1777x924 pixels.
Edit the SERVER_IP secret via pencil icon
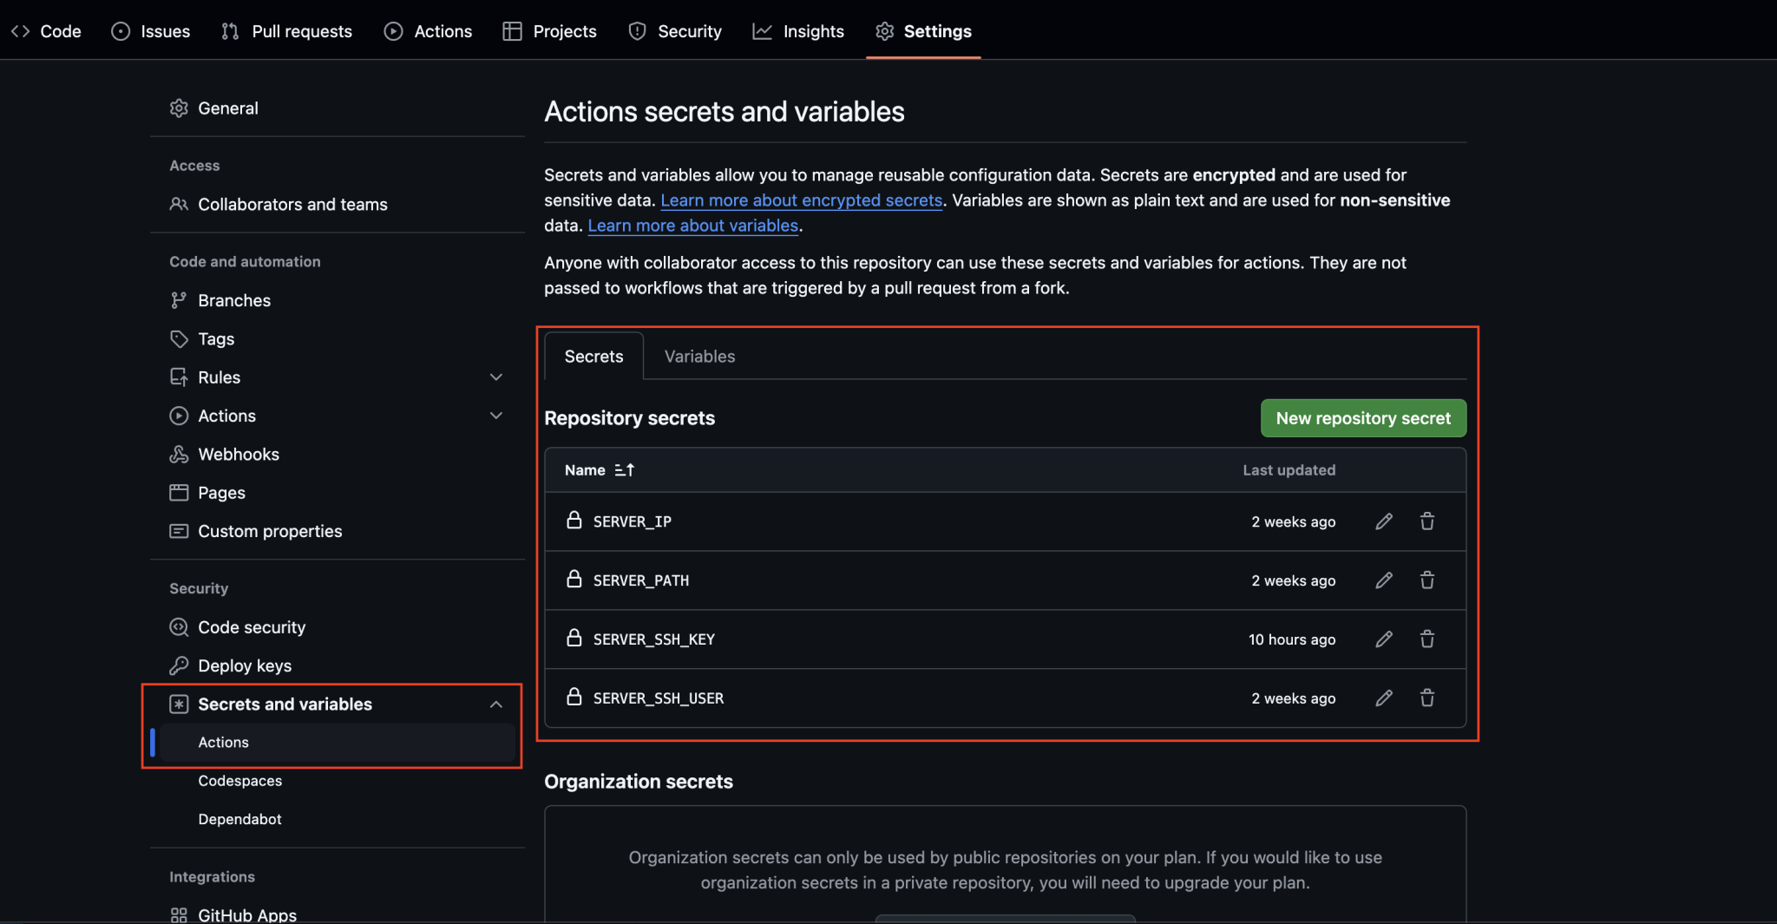tap(1383, 521)
